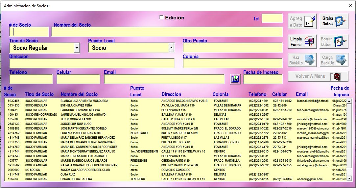356x188 pixels.
Task: Focus the Nombre del Socio field
Action: [167, 32]
